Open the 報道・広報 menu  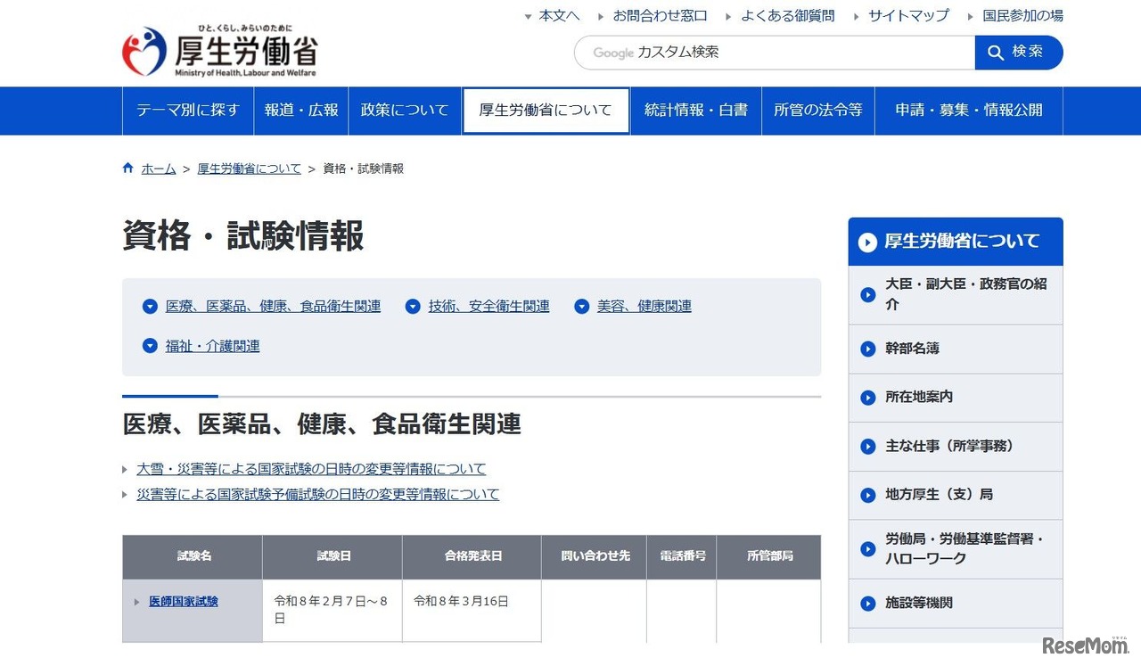click(x=300, y=110)
